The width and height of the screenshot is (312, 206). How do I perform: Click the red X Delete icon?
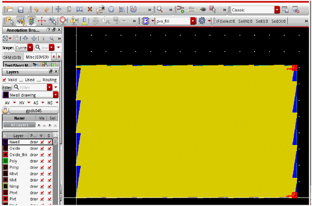(x=90, y=10)
